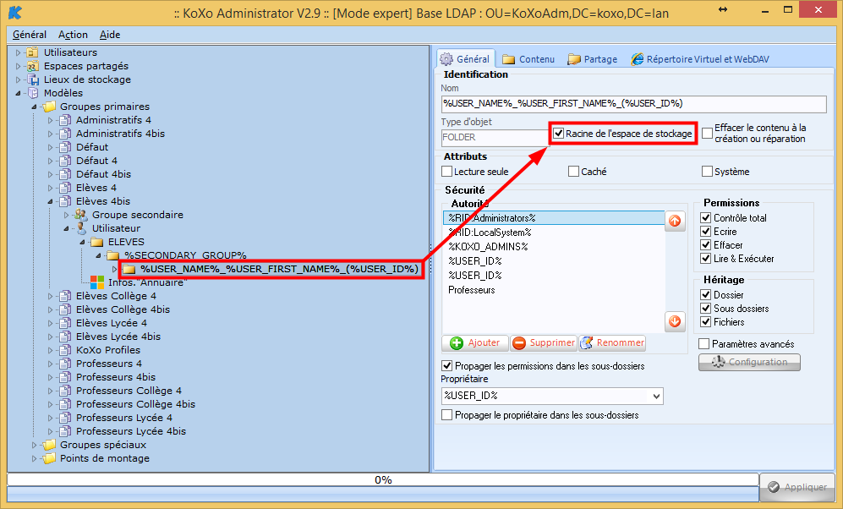
Task: Click the highlighted %USER_NAME% folder icon
Action: [x=129, y=269]
